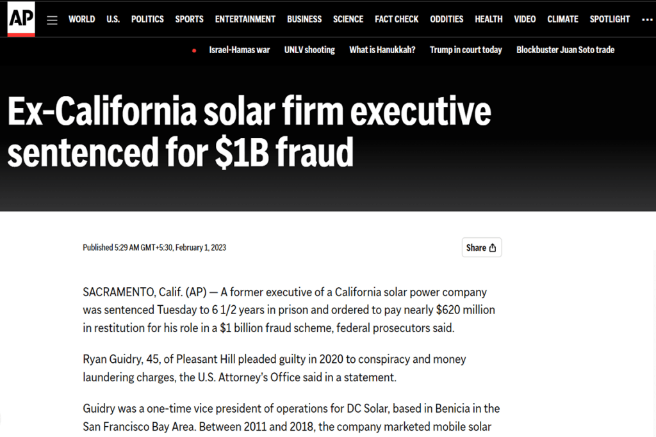Open the Israel-Hamas war coverage link
This screenshot has height=437, width=656.
(x=240, y=50)
